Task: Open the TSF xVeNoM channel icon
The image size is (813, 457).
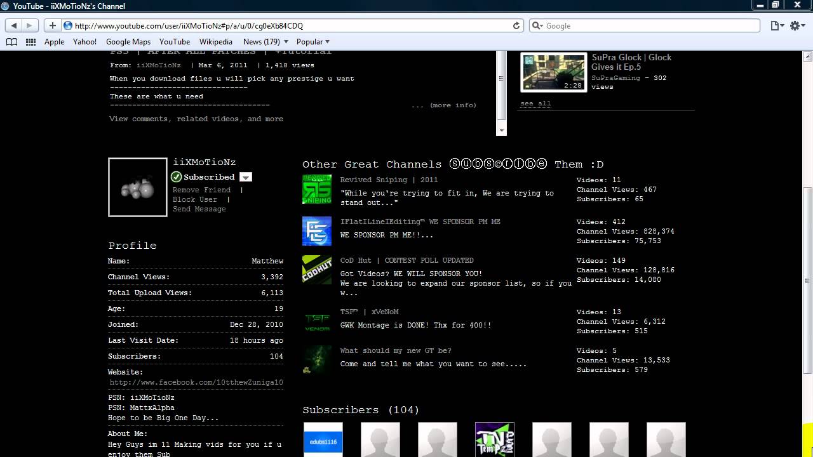Action: coord(317,321)
